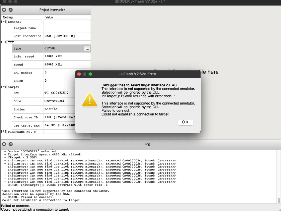Click the MCU setting label
The width and height of the screenshot is (281, 211).
point(17,93)
